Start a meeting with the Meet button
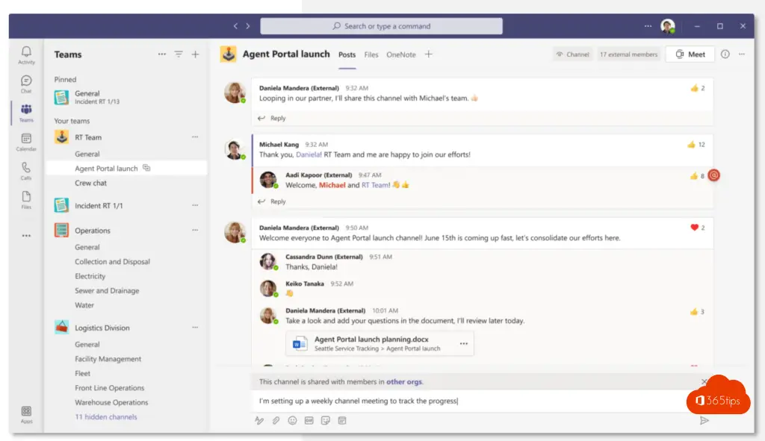 click(690, 54)
